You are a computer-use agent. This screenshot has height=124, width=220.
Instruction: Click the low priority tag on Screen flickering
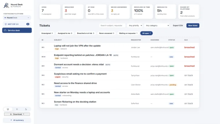(56, 105)
